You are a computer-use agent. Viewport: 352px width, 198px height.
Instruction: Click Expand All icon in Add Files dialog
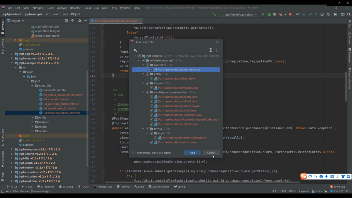pos(211,50)
